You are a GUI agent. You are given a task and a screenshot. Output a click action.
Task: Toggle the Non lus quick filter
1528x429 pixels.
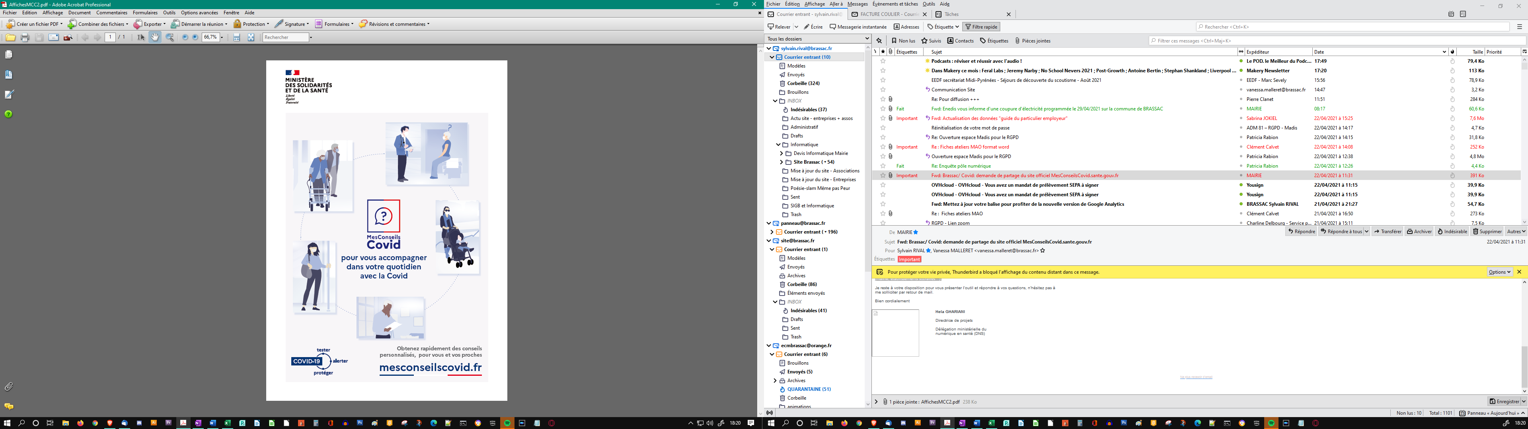click(903, 41)
